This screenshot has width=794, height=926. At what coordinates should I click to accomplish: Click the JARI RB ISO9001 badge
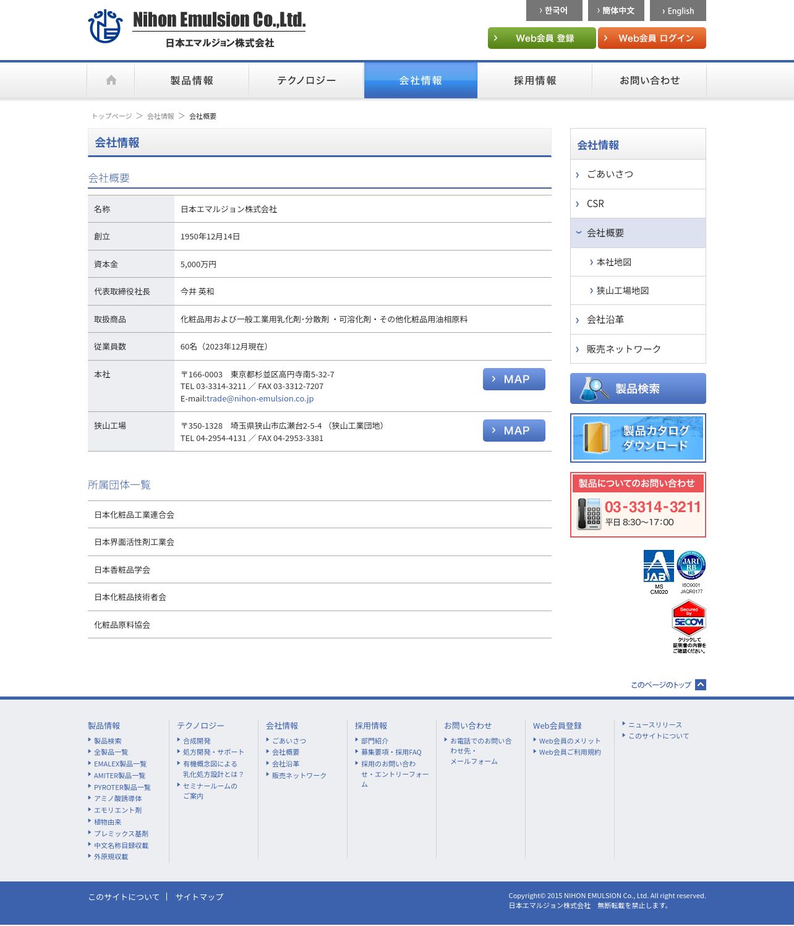pos(691,572)
